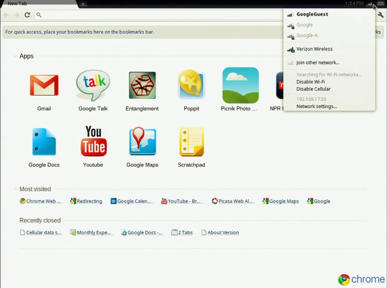Open the Scratchpad app
Viewport: 387px width, 288px height.
tap(192, 142)
